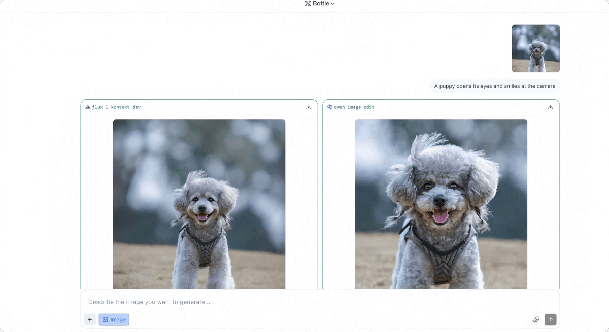Select the Battle label in the header

coord(321,4)
